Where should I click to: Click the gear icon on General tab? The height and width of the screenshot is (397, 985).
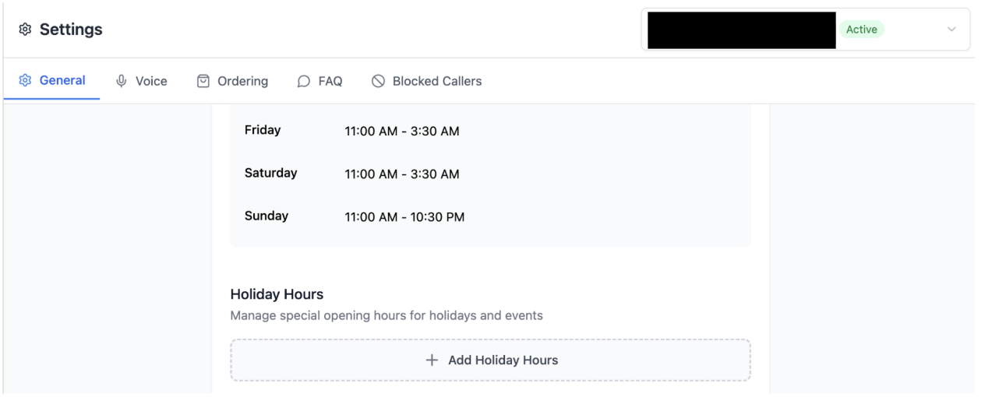click(x=25, y=81)
